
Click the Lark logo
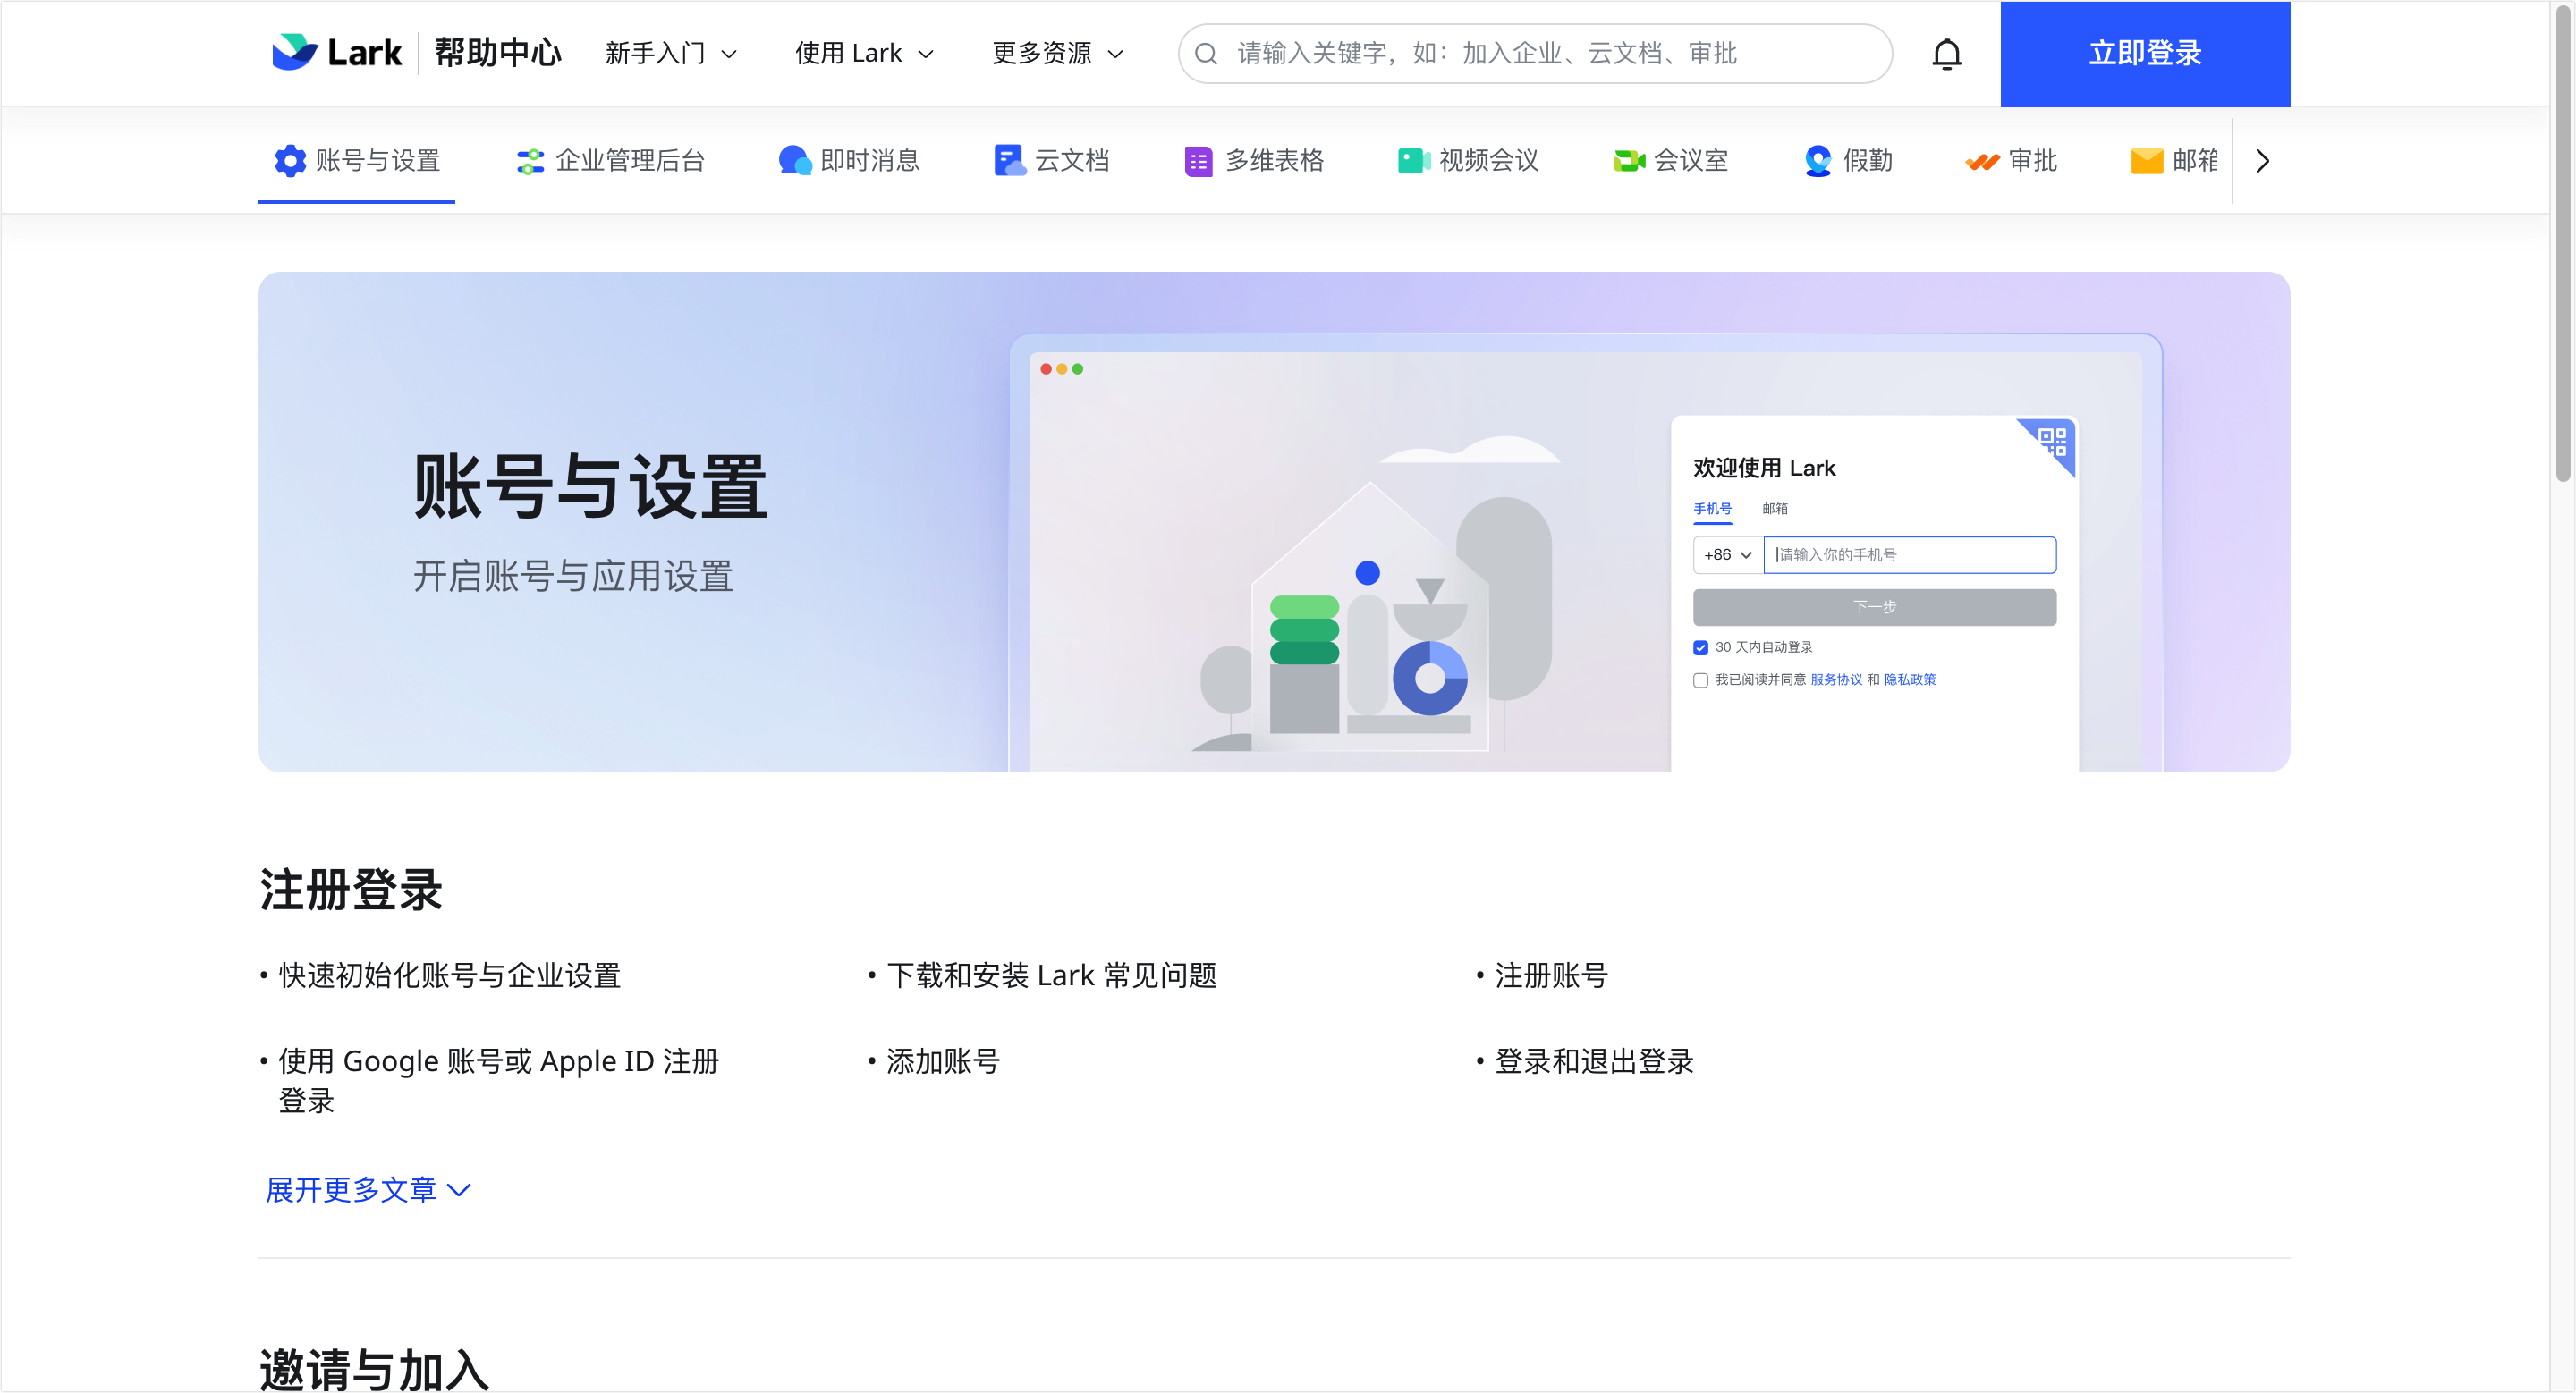coord(336,53)
